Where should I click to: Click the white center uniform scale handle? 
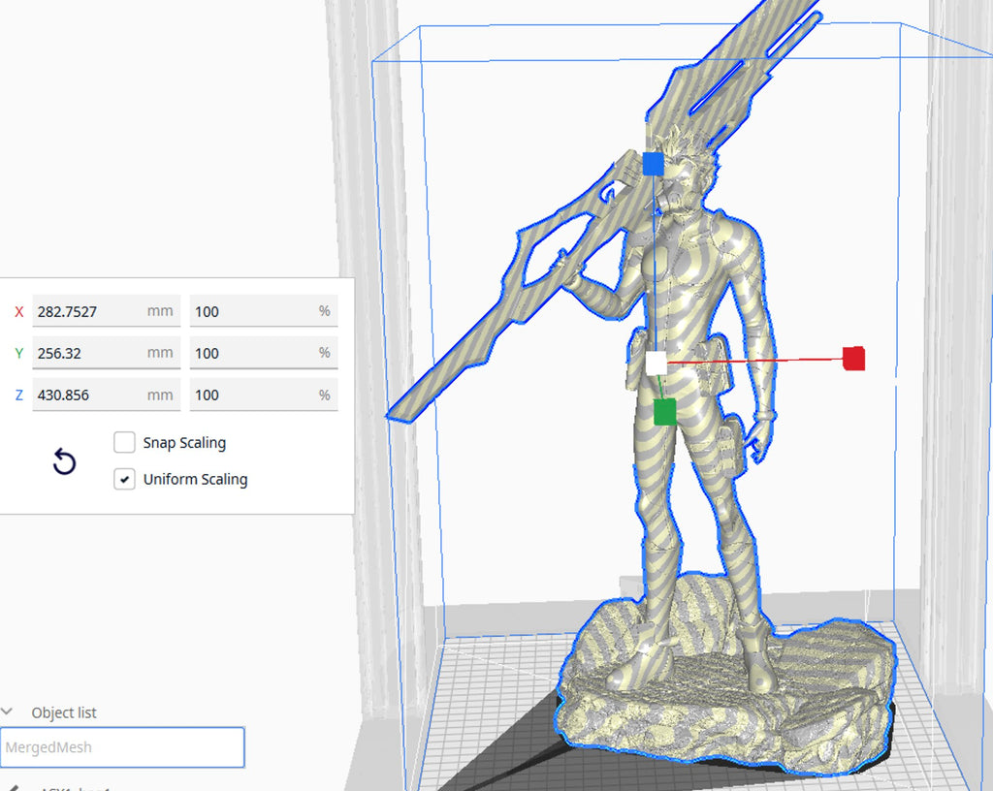coord(657,364)
